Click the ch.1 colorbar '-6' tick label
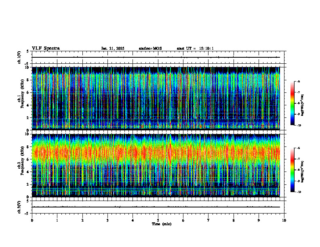The height and width of the screenshot is (247, 320). pyautogui.click(x=298, y=81)
